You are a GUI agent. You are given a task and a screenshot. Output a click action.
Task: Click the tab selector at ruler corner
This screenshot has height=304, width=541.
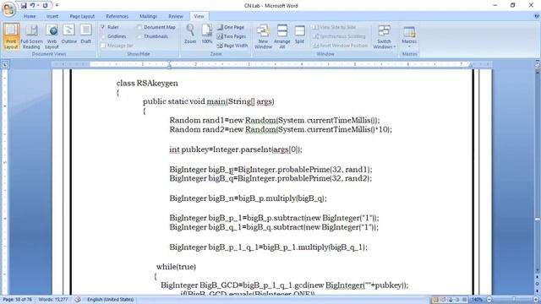tap(5, 64)
